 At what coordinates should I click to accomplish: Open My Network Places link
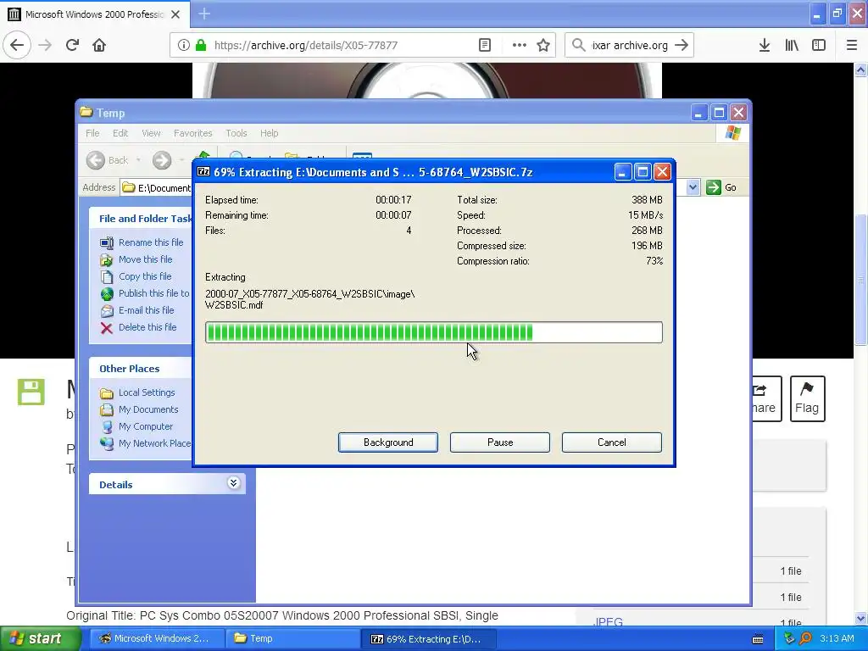coord(145,443)
